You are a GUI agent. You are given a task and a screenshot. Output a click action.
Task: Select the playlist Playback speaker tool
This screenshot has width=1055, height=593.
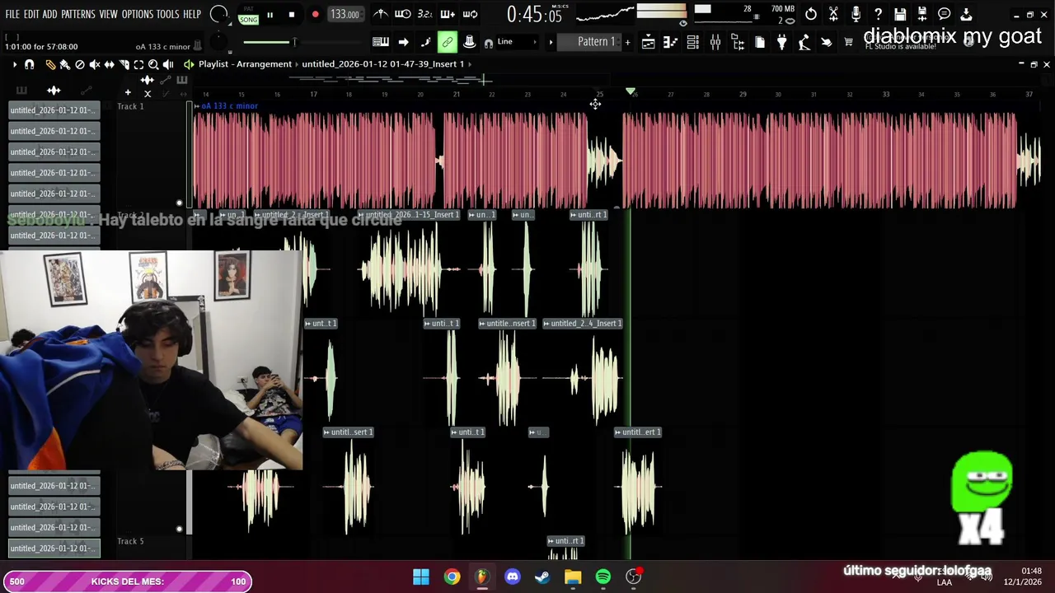pyautogui.click(x=168, y=64)
